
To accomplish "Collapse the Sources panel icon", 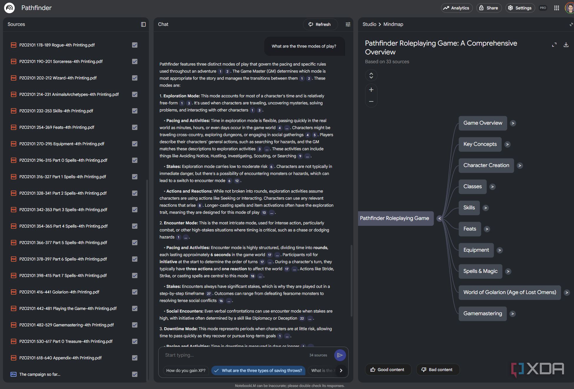I will 143,24.
